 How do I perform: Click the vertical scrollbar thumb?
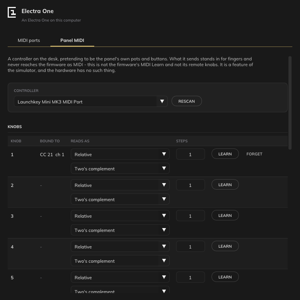(290, 103)
